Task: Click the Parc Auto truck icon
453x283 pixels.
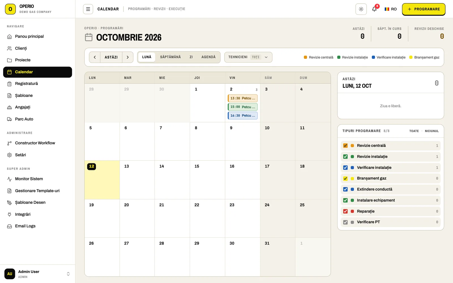Action: (x=9, y=119)
